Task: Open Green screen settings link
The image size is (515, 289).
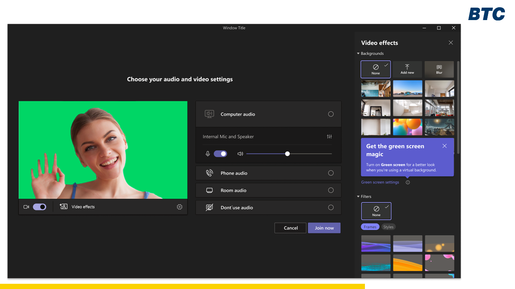Action: click(x=380, y=182)
